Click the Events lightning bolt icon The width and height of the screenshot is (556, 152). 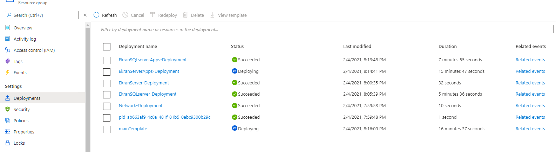point(7,72)
